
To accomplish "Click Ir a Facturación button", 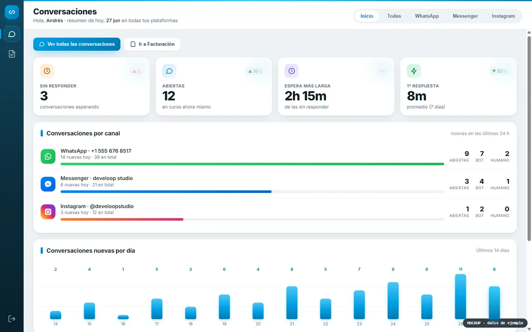I will (x=153, y=44).
